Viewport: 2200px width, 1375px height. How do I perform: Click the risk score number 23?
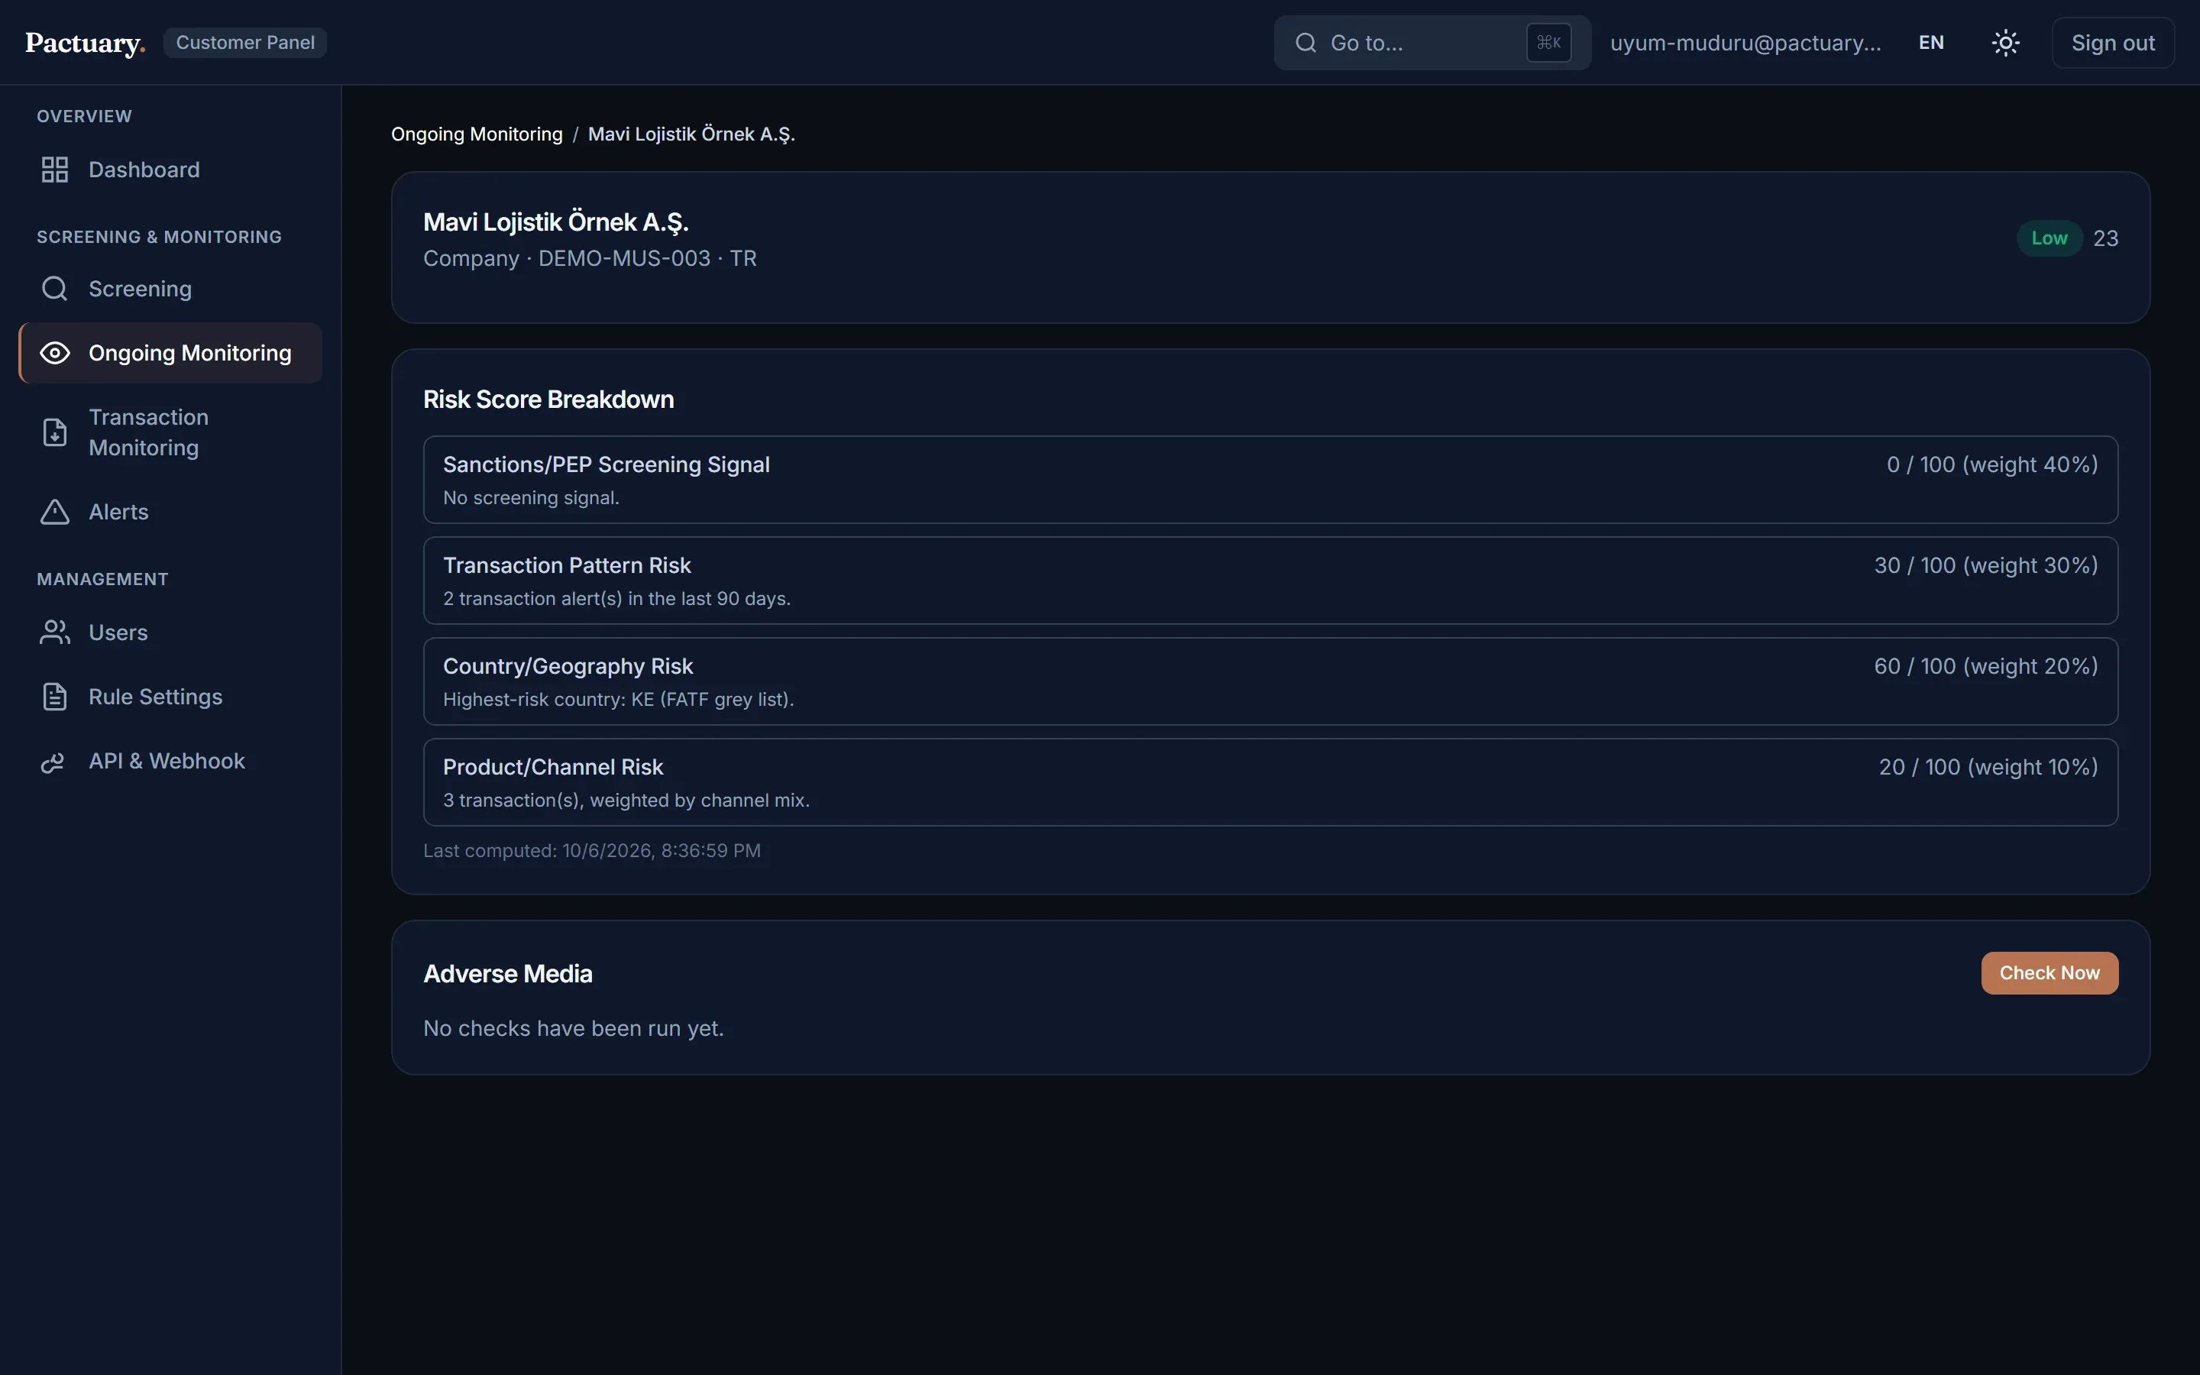[2105, 238]
